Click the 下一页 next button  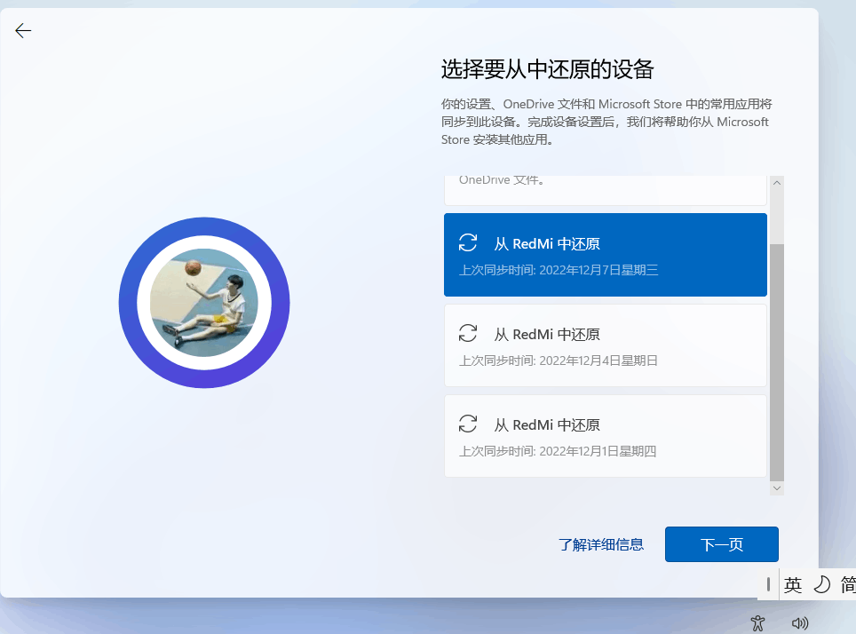pyautogui.click(x=722, y=544)
